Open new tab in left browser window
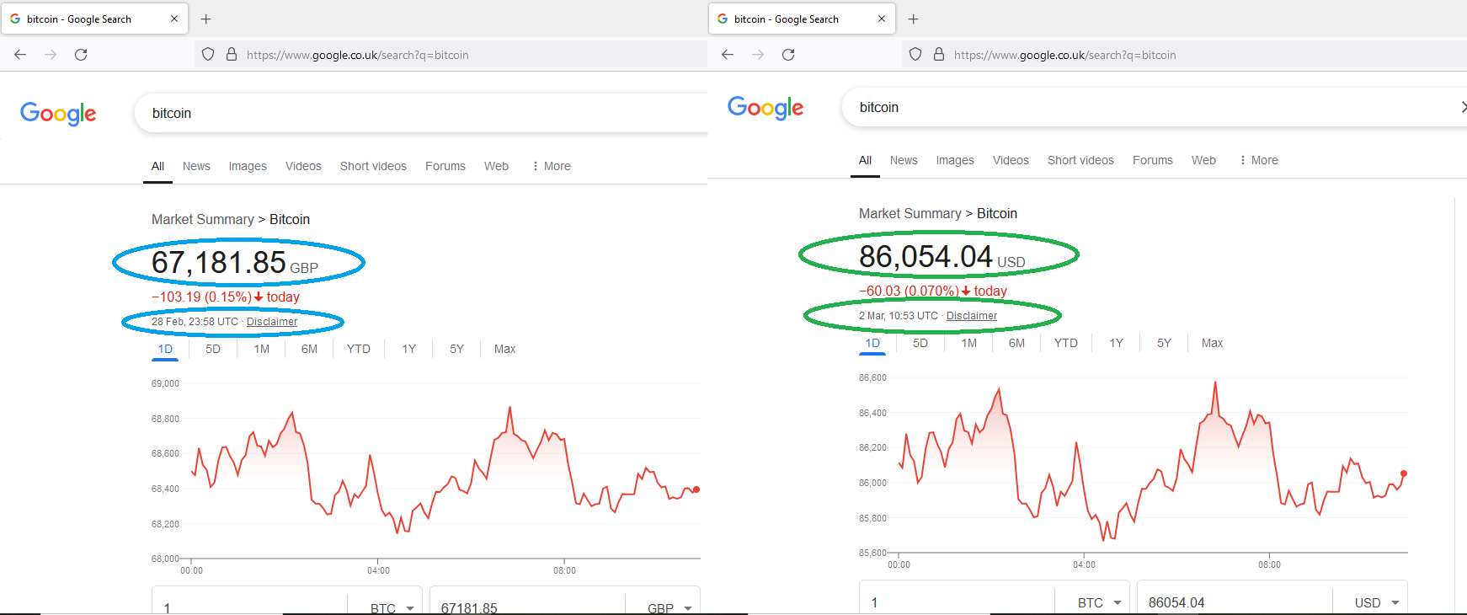The image size is (1467, 615). (206, 19)
